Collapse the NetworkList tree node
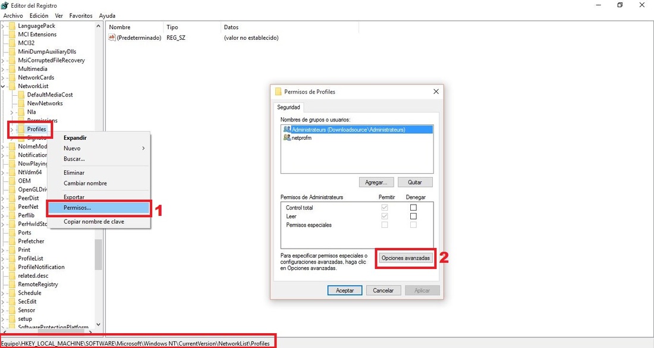This screenshot has height=348, width=654. point(3,86)
